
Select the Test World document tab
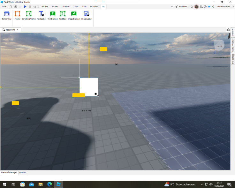11,30
